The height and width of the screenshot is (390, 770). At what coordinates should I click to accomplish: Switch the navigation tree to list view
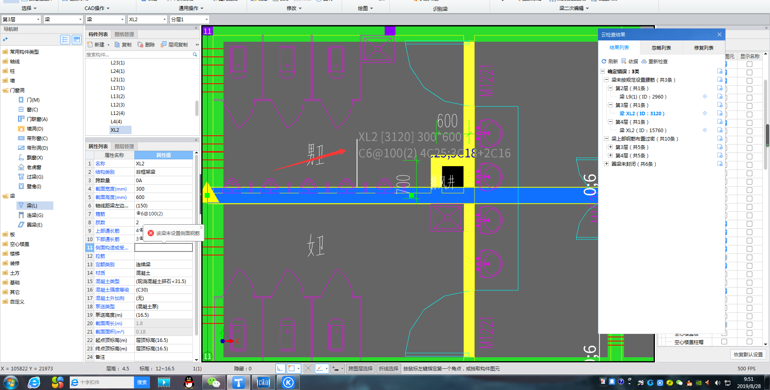pos(65,39)
